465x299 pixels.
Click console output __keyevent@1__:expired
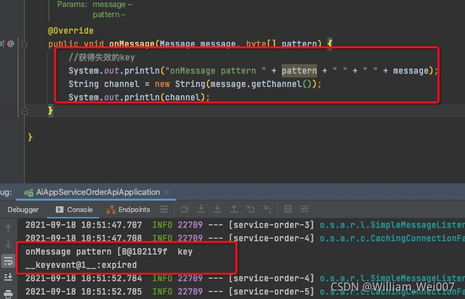click(x=81, y=265)
